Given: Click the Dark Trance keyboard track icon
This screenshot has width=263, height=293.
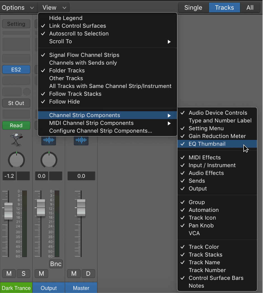Looking at the screenshot, I should click(16, 139).
